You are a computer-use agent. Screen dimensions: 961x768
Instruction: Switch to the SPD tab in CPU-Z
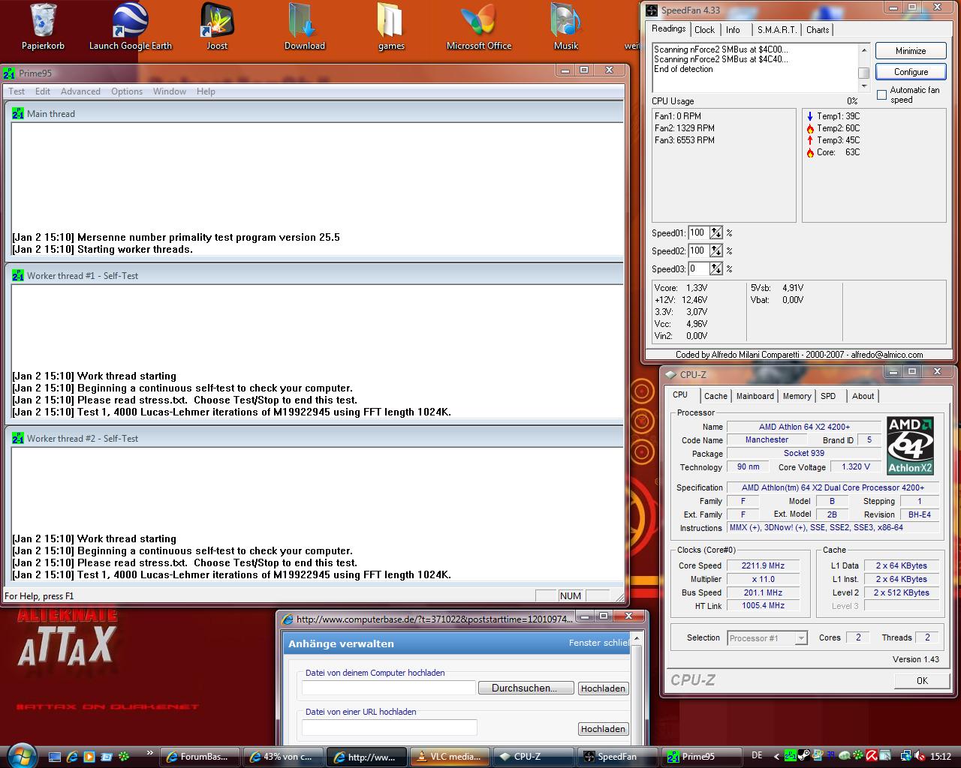[828, 396]
